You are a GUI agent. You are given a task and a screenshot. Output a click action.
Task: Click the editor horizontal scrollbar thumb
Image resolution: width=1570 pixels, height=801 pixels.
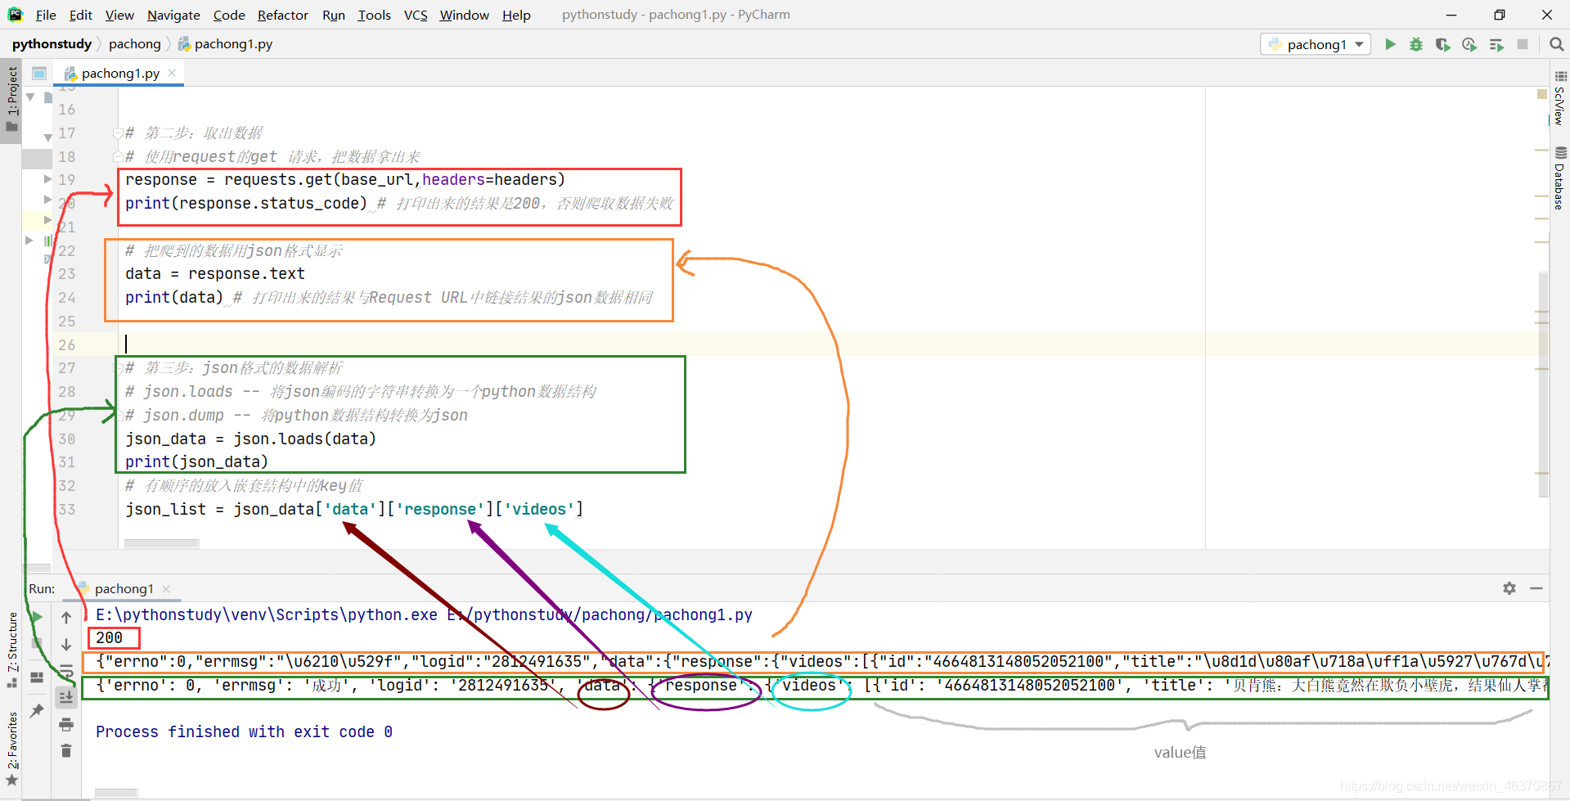[162, 543]
